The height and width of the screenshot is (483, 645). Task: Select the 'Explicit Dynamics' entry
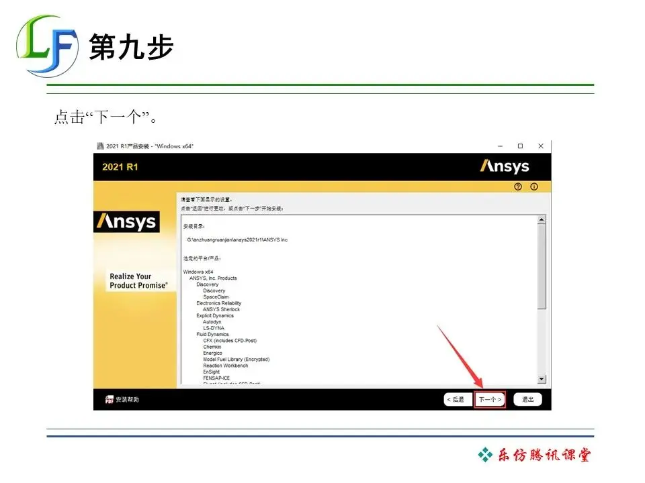pyautogui.click(x=215, y=315)
